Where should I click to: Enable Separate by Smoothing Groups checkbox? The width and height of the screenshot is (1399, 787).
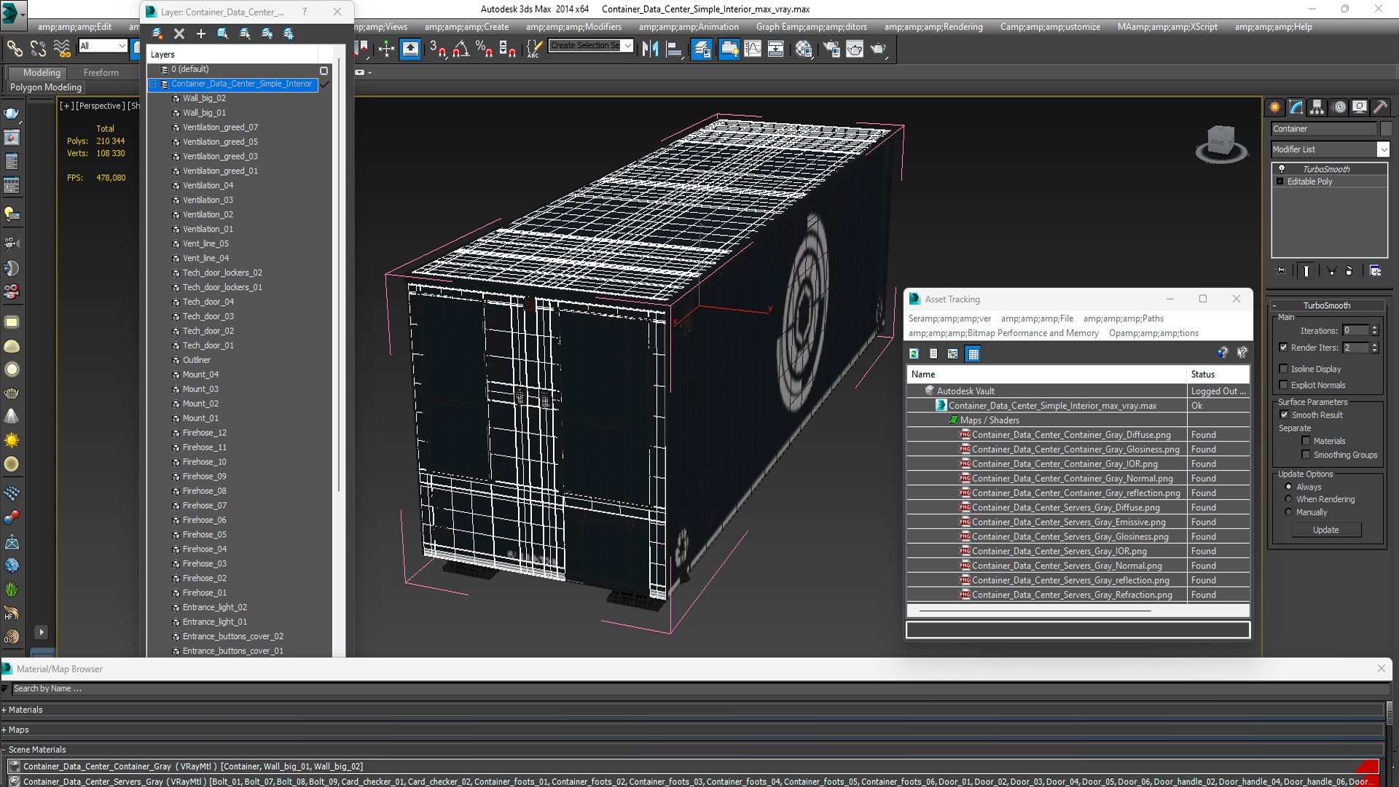pyautogui.click(x=1306, y=455)
